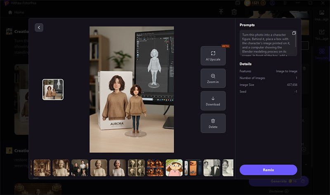Click the back arrow button

pos(39,28)
